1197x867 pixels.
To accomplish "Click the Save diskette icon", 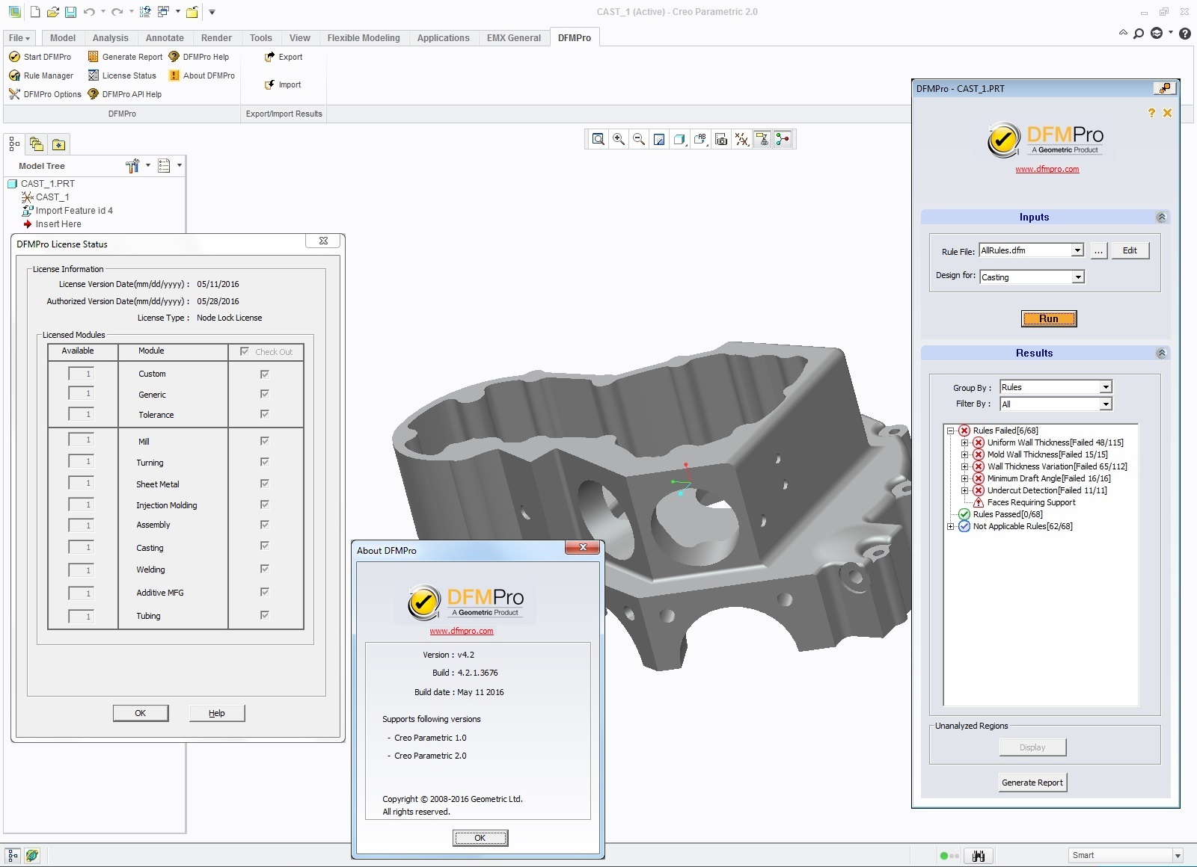I will [x=70, y=12].
